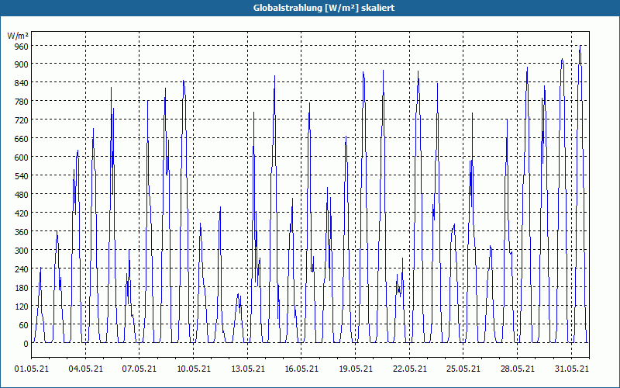Viewport: 620px width, 388px height.
Task: Click the 10.05.21 date label
Action: (193, 369)
